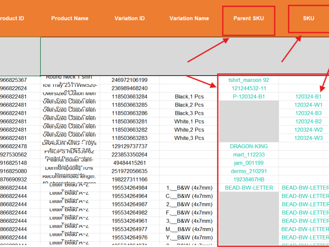
Task: Select the 120324-B3 SKU cell
Action: [308, 113]
